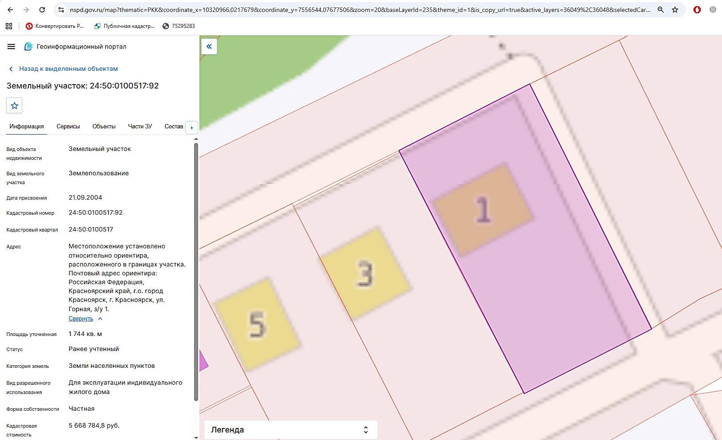Image resolution: width=722 pixels, height=440 pixels.
Task: Click the Земли населенных пунктов value
Action: [112, 366]
